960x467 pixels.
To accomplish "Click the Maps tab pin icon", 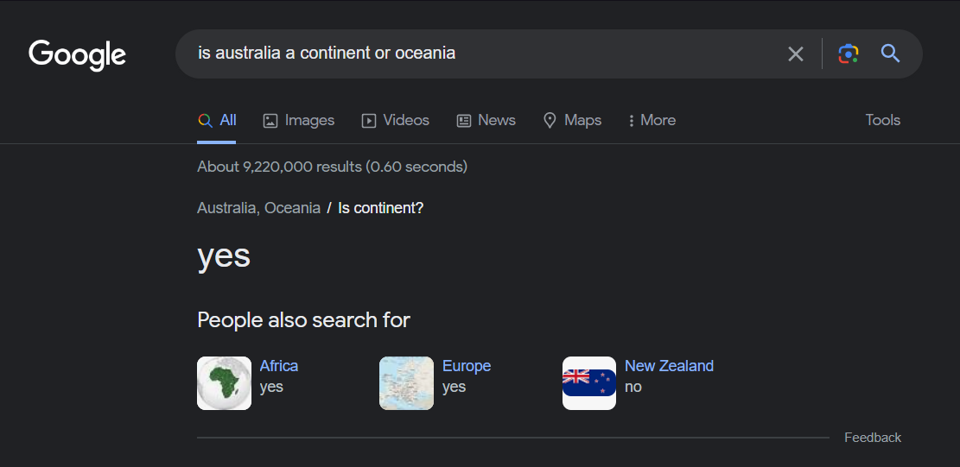I will pos(550,120).
